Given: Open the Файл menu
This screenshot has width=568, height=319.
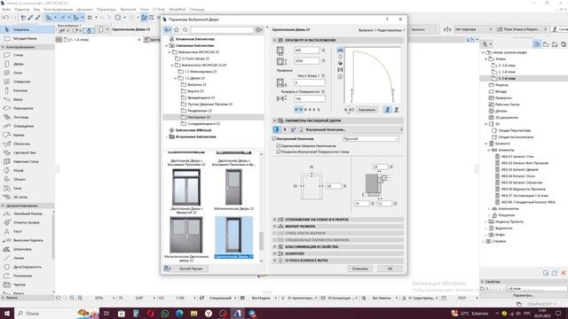Looking at the screenshot, I should coord(6,10).
